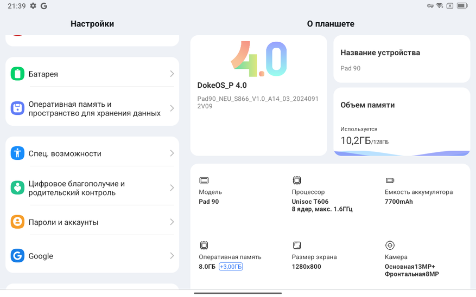Viewport: 476px width, 297px height.
Task: Tap the Wi-Fi status bar icon
Action: point(440,6)
